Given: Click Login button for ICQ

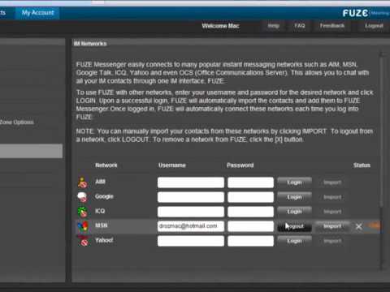Looking at the screenshot, I should (294, 212).
